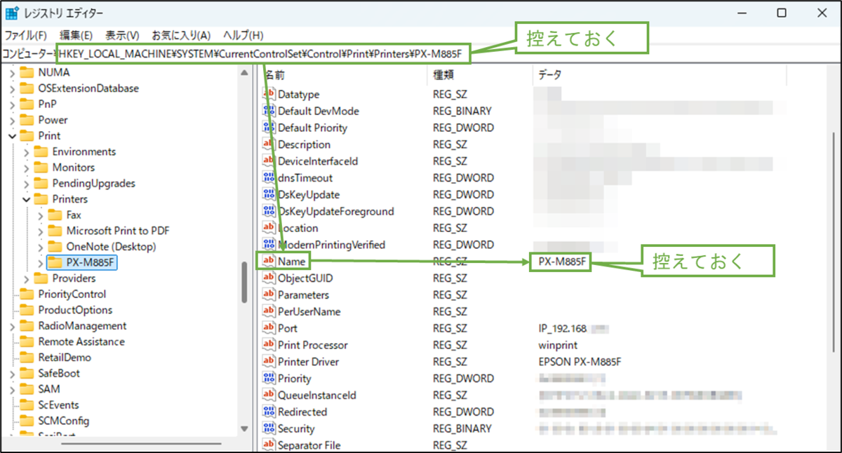Expand the Microsoft Print to PDF chevron
Screen dimensions: 842x453
pos(41,231)
